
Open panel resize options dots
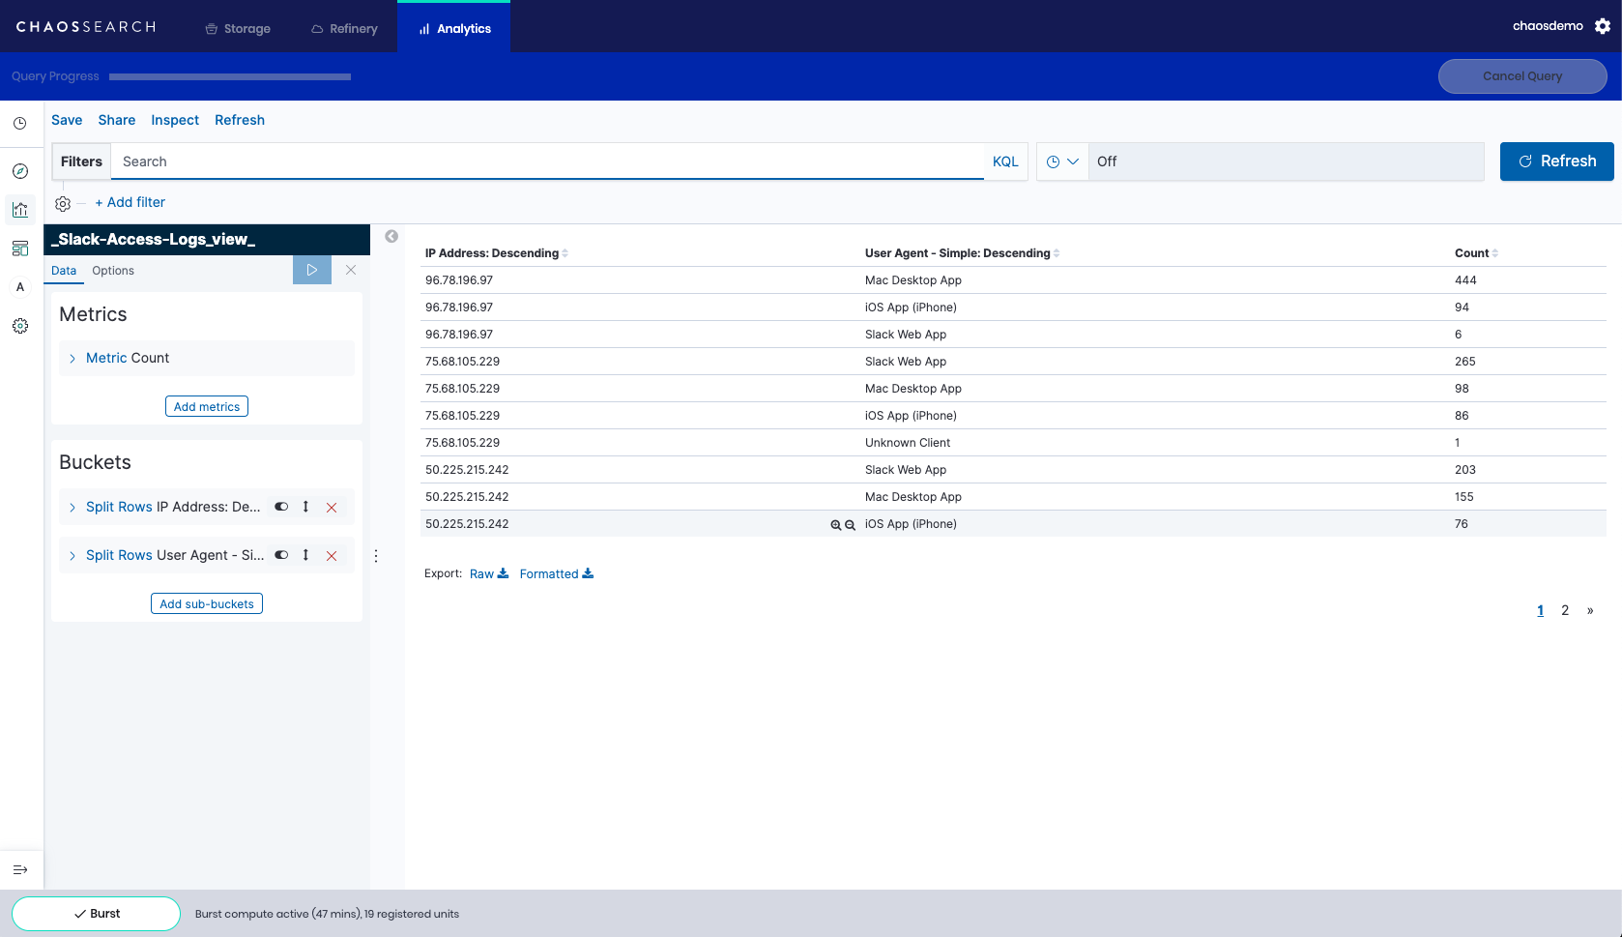coord(376,556)
